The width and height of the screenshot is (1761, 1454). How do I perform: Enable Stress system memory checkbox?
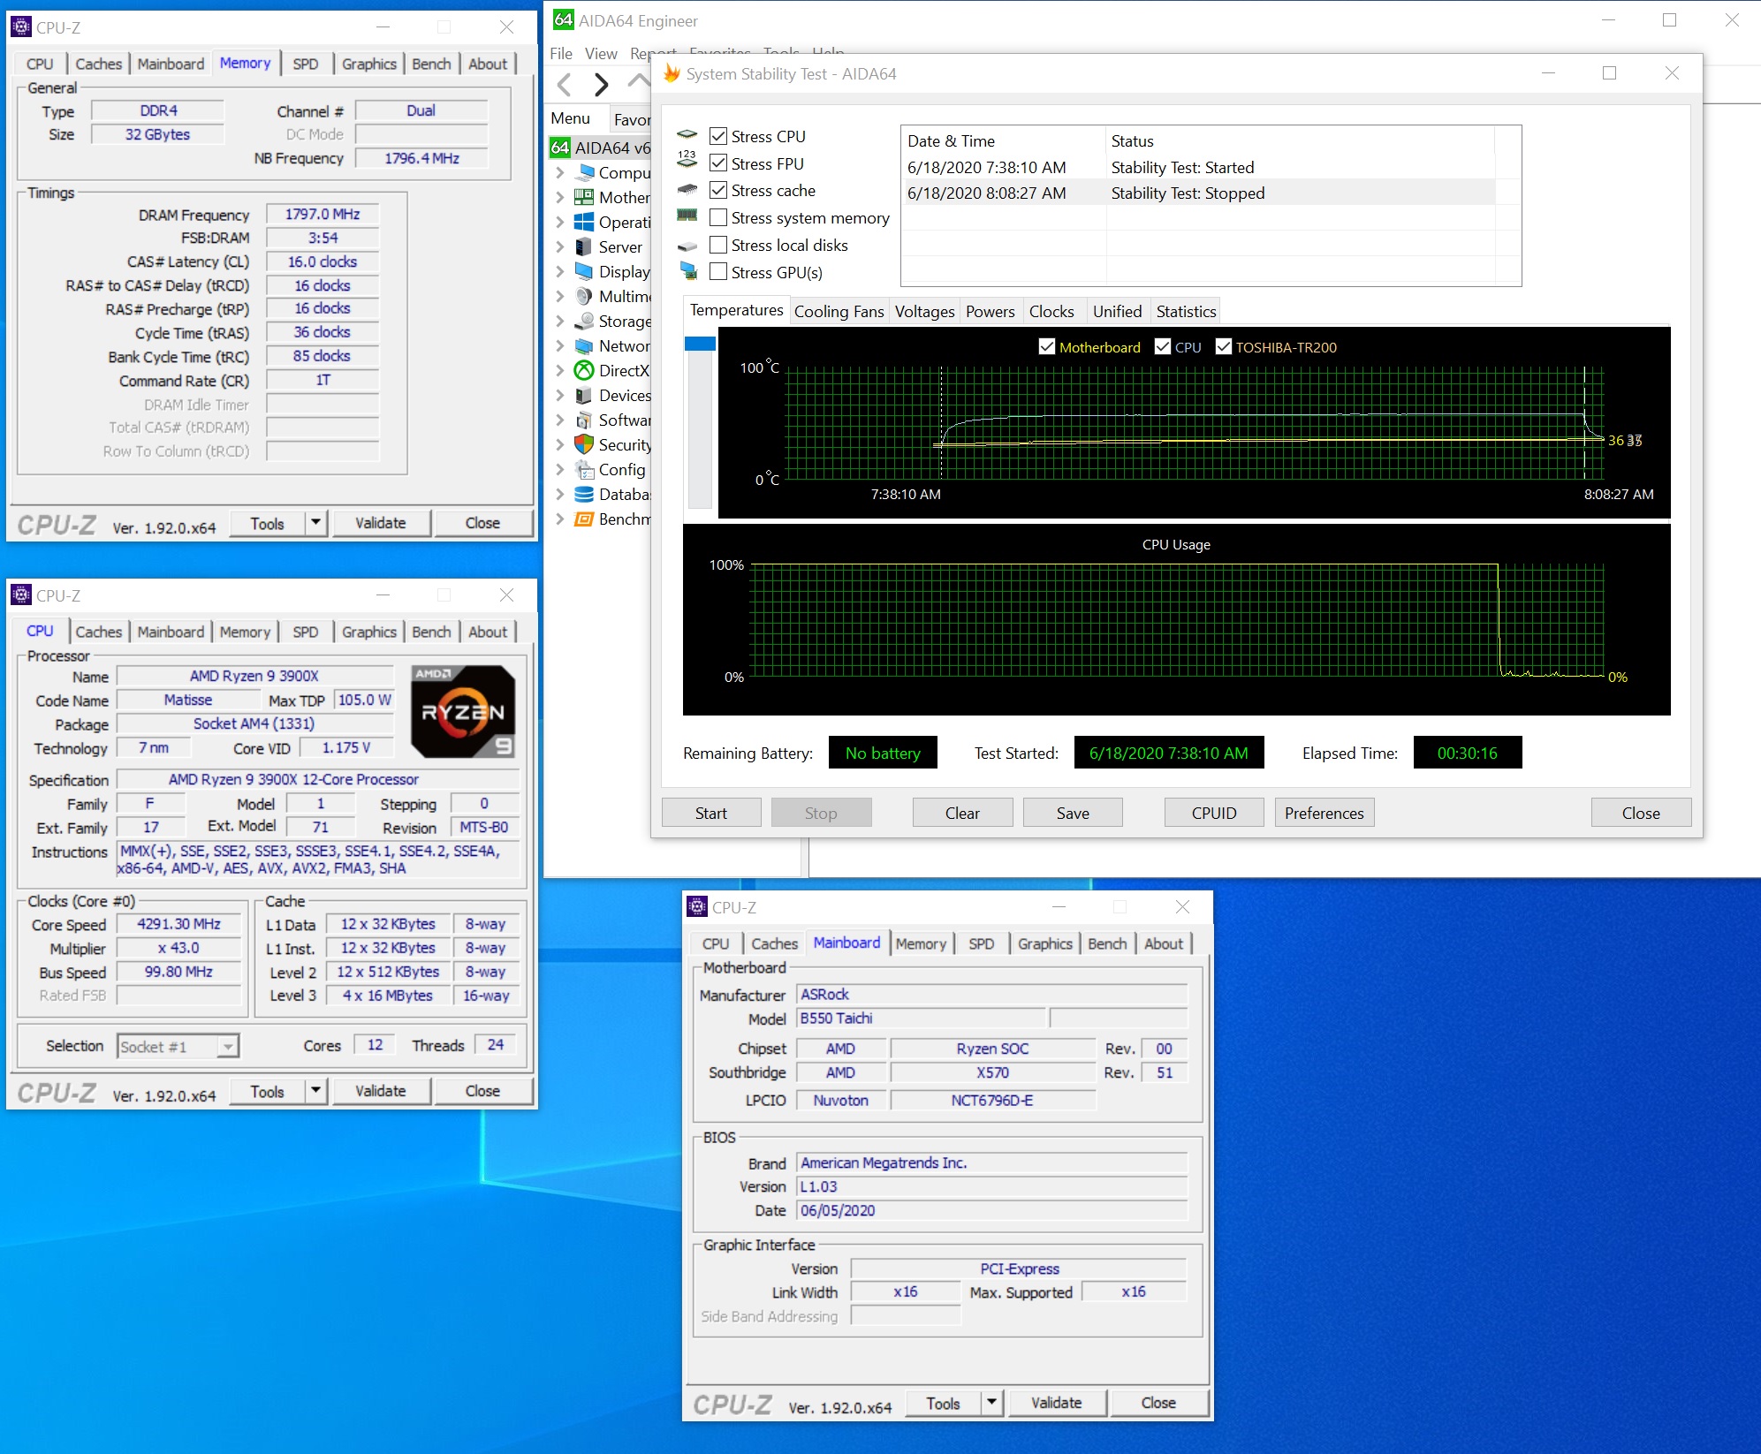(718, 217)
